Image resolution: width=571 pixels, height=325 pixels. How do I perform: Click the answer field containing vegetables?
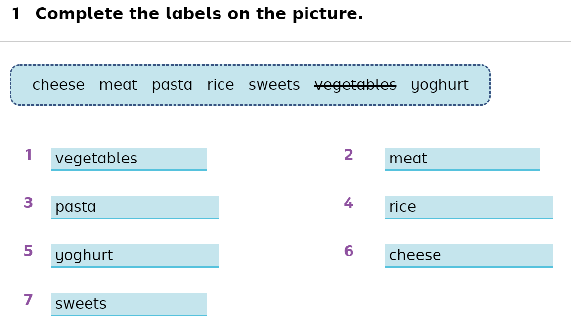tap(129, 159)
